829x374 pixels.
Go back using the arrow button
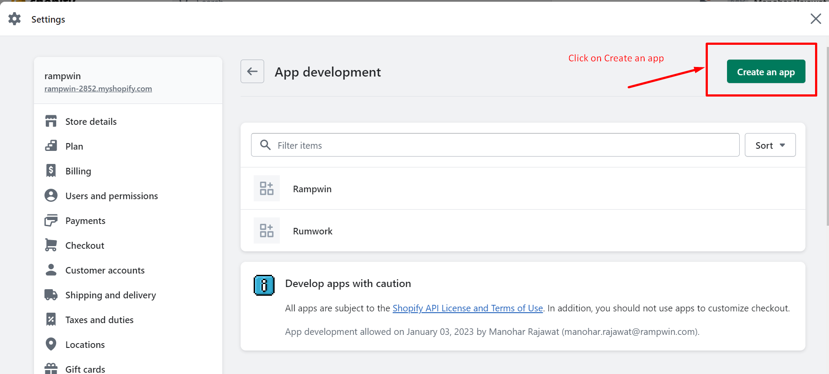click(252, 71)
